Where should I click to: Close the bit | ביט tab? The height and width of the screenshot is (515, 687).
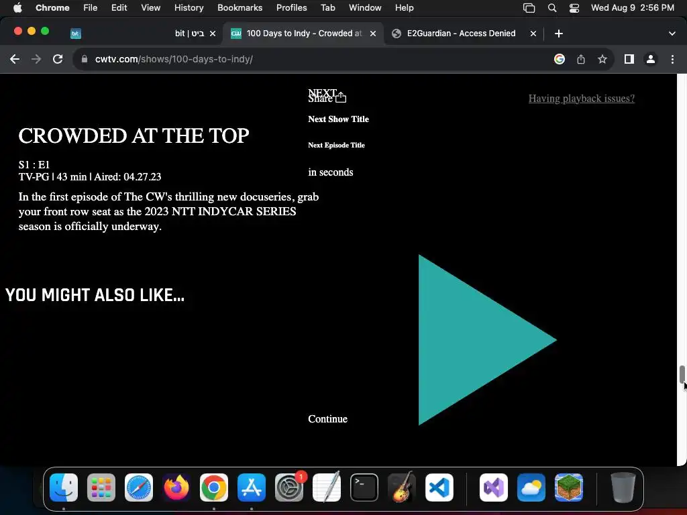coord(213,34)
